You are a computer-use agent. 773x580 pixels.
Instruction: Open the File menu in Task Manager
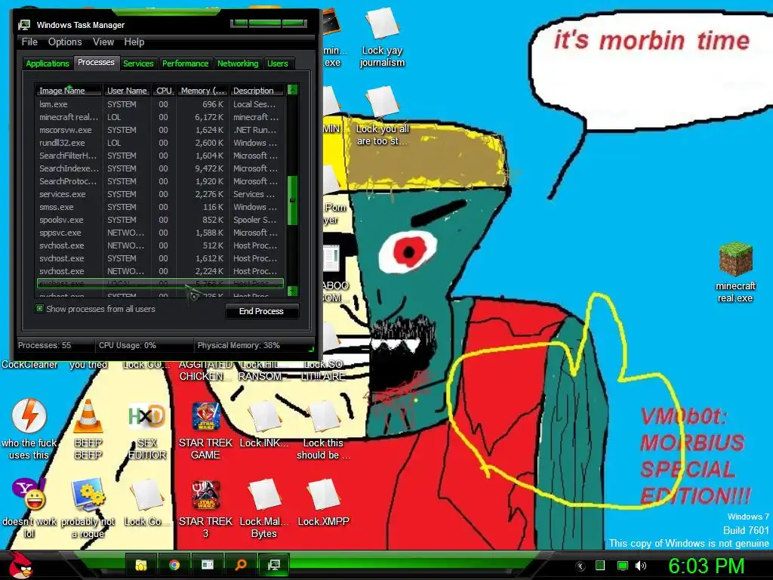pyautogui.click(x=29, y=42)
